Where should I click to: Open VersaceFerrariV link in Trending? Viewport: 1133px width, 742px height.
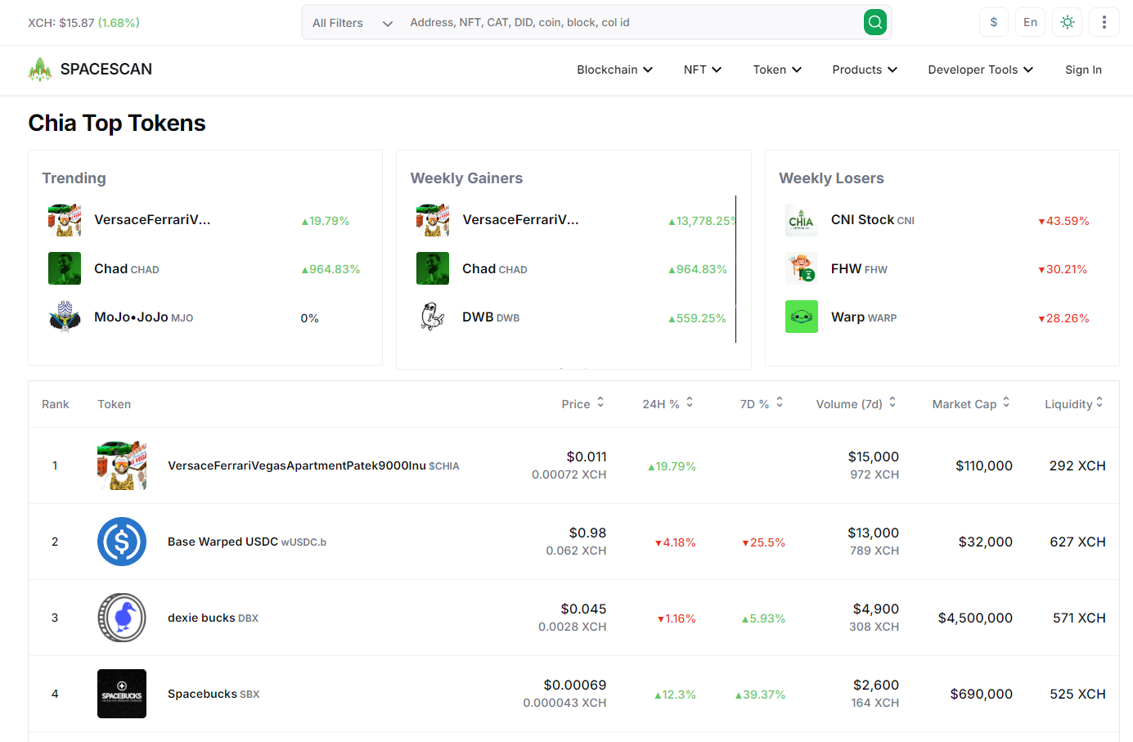pos(152,220)
